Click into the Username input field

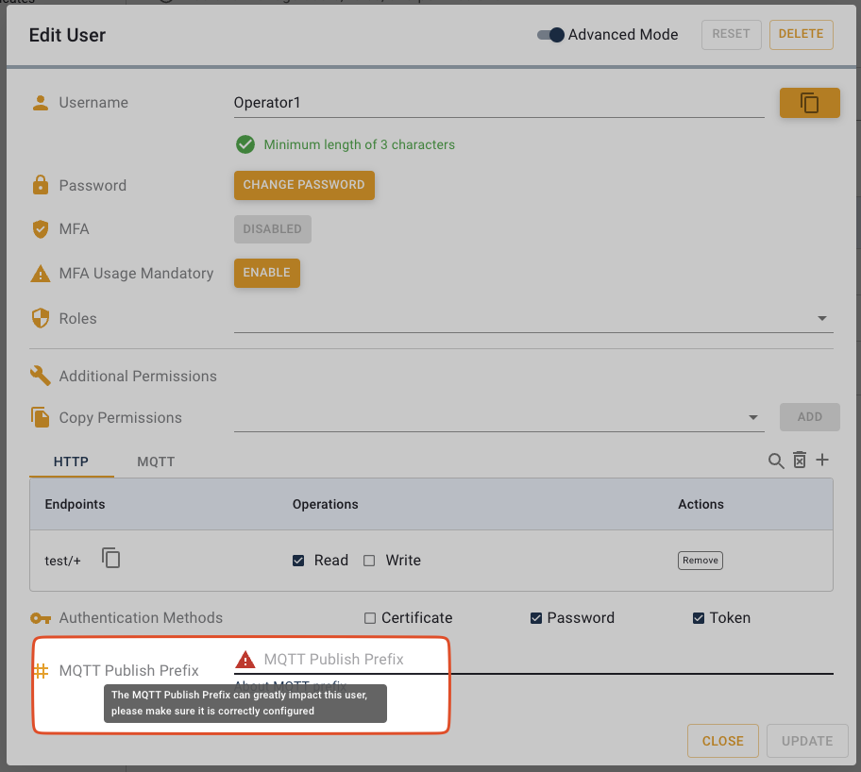(x=498, y=103)
